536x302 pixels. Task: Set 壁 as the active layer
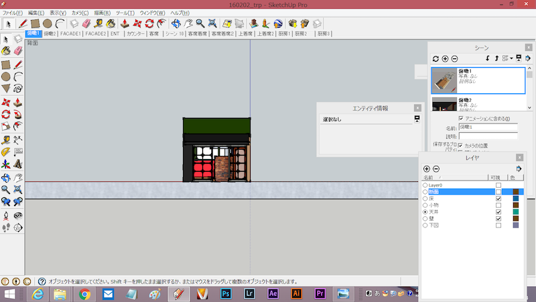click(425, 219)
